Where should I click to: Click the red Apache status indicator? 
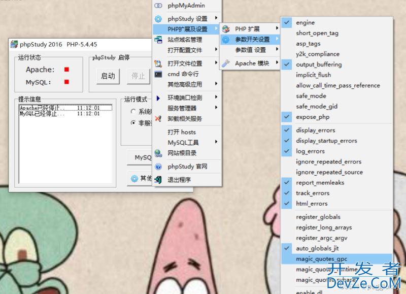[x=66, y=70]
